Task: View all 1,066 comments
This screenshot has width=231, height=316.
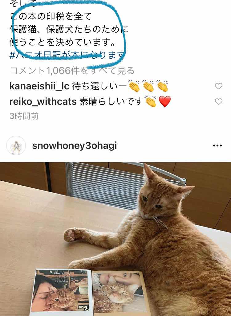Action: point(72,71)
